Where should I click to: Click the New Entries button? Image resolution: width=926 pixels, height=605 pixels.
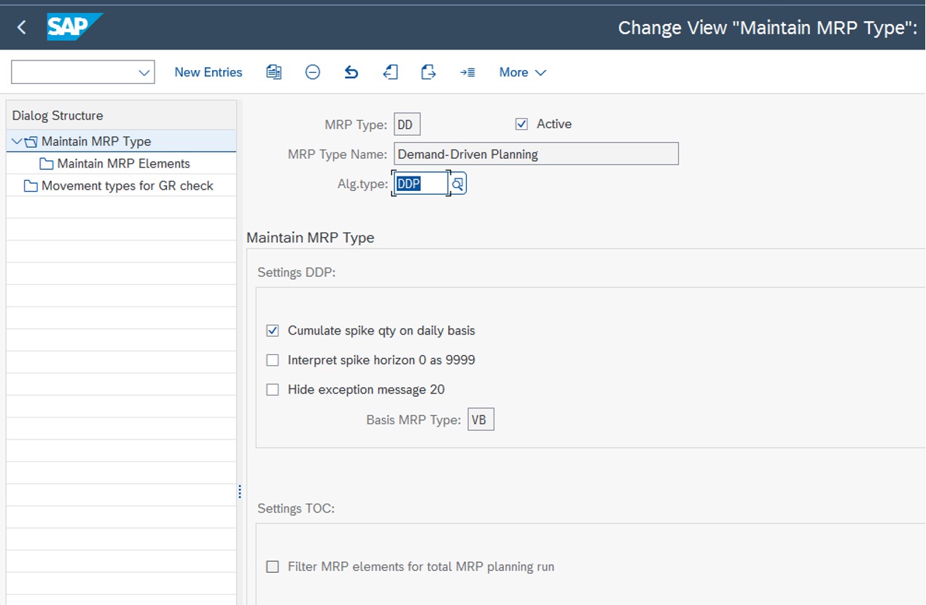[208, 71]
